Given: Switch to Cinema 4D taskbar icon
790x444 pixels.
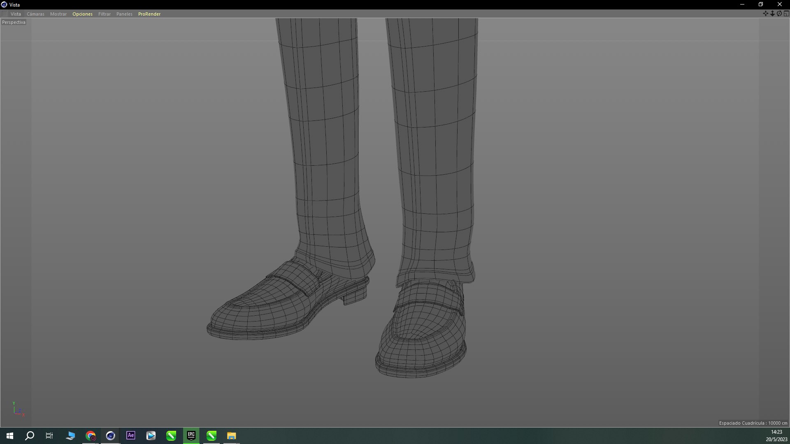Looking at the screenshot, I should [x=111, y=436].
